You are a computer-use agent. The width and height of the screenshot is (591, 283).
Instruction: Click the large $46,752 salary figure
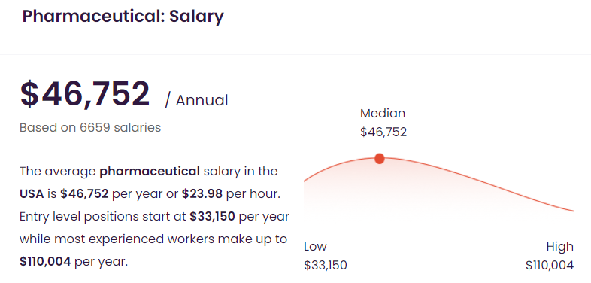click(x=85, y=93)
